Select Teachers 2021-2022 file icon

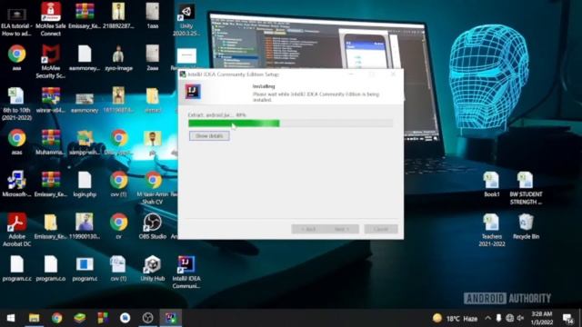(491, 230)
